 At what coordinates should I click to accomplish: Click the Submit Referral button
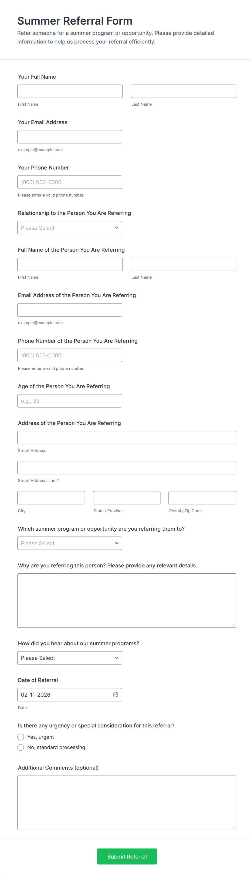(x=127, y=856)
